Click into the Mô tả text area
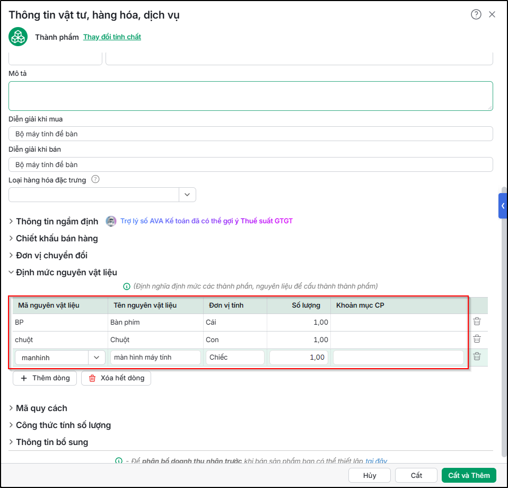 (x=251, y=96)
